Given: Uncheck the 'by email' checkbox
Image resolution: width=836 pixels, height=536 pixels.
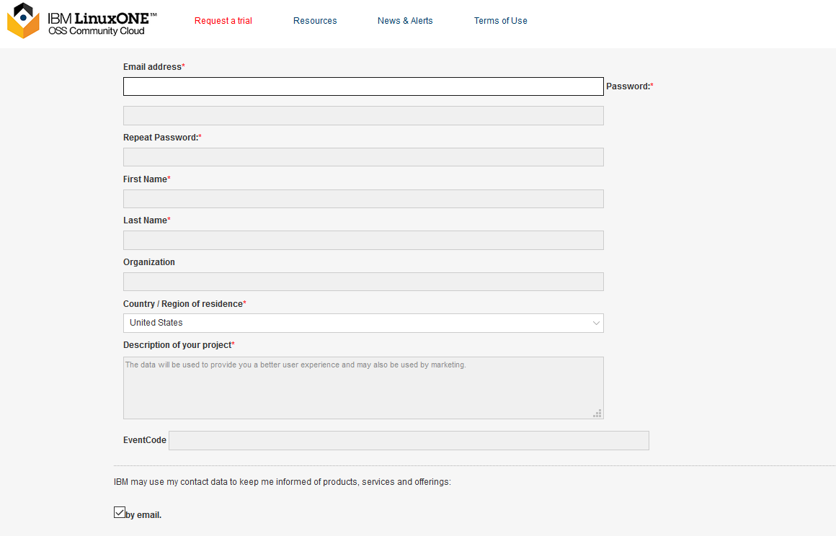Looking at the screenshot, I should pos(120,512).
